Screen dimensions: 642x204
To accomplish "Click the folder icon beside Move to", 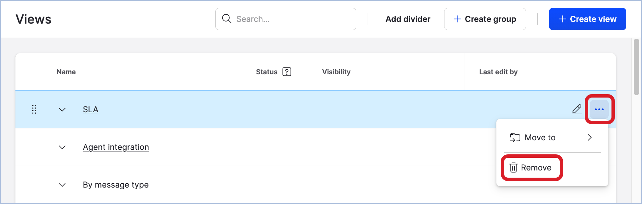I will tap(515, 138).
